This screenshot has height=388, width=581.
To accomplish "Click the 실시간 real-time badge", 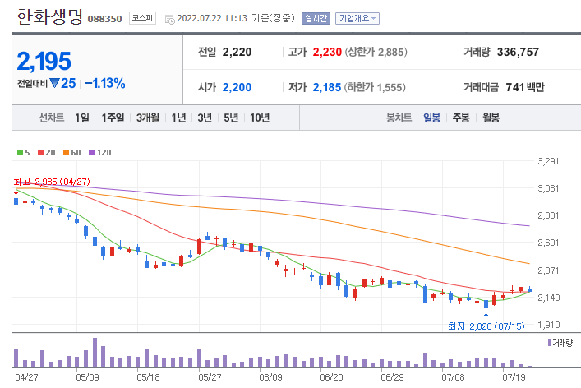I will pyautogui.click(x=316, y=18).
